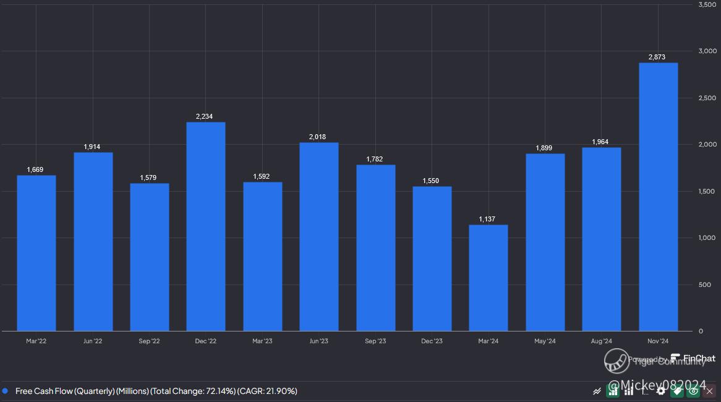Click the 3,000 y-axis value
This screenshot has height=402, width=721.
click(707, 51)
